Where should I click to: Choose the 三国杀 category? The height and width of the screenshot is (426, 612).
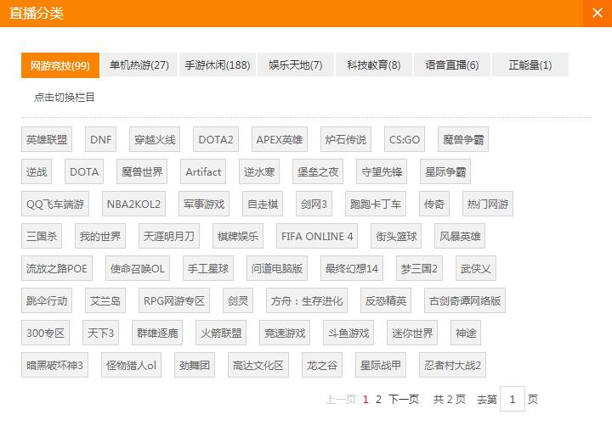point(42,236)
